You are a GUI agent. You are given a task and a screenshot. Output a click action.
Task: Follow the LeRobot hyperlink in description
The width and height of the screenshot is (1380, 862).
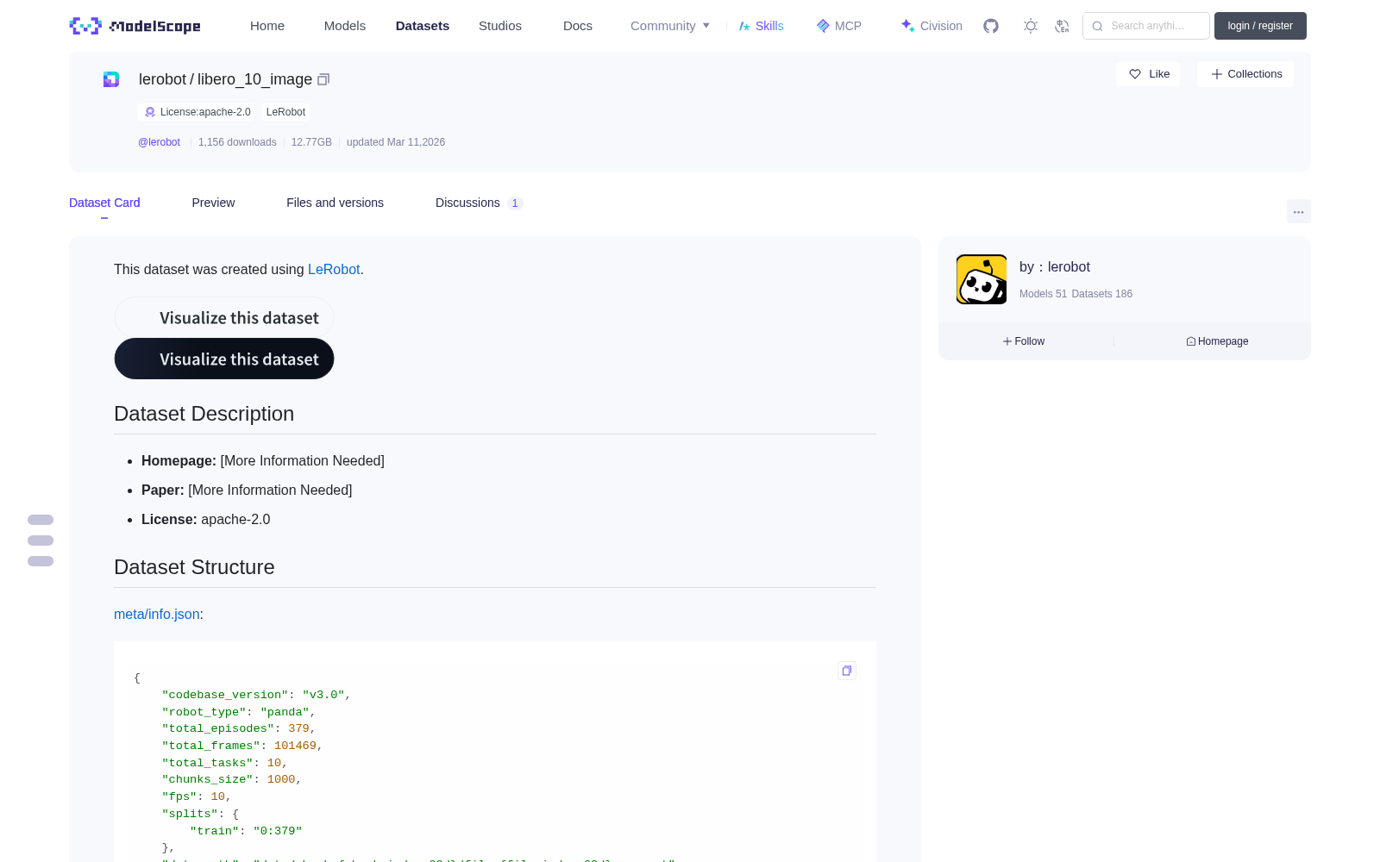click(334, 269)
